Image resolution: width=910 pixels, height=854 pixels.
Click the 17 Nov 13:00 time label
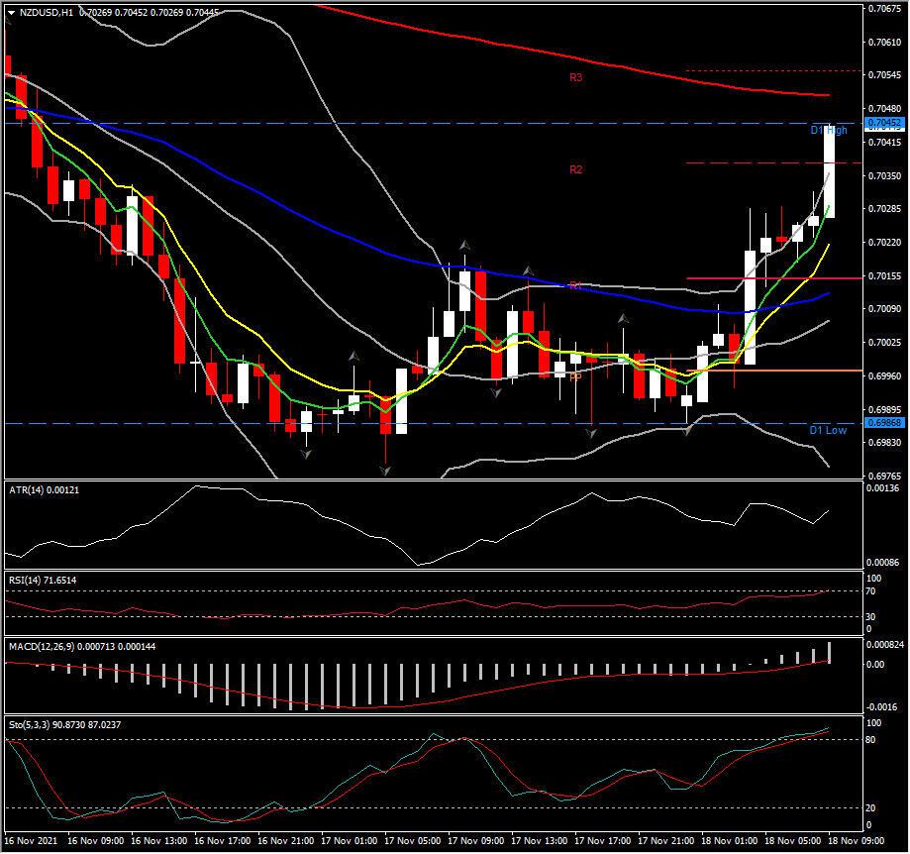pyautogui.click(x=539, y=841)
